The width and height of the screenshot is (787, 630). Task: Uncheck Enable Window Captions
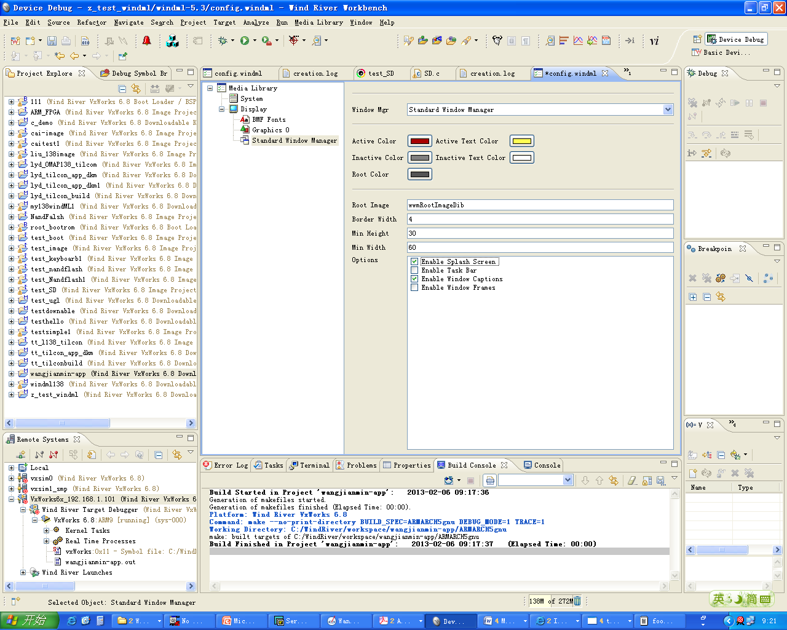coord(414,279)
